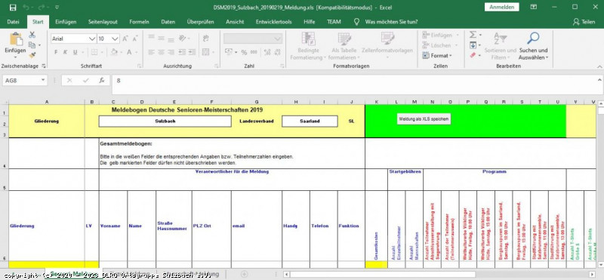Switch to the Formeln ribbon tab
This screenshot has height=280, width=604.
coord(139,22)
